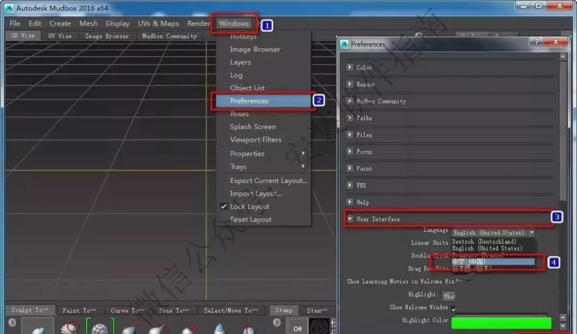
Task: Switch to the 3D View tab
Action: click(x=23, y=36)
